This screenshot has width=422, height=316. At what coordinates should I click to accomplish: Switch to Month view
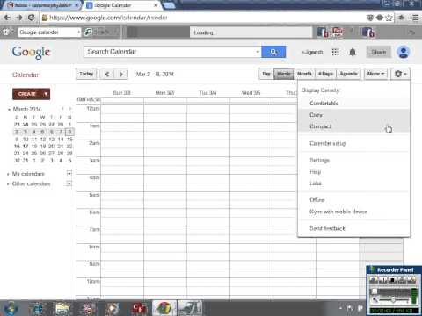304,74
